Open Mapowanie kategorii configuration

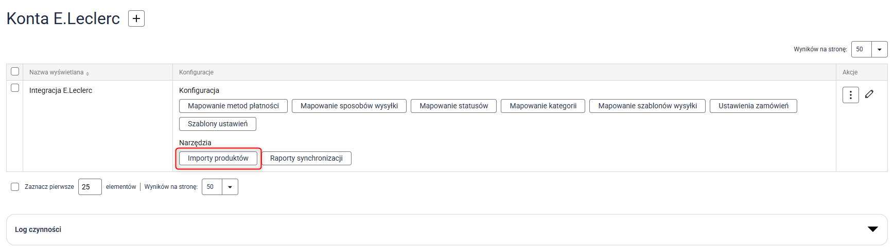coord(542,106)
